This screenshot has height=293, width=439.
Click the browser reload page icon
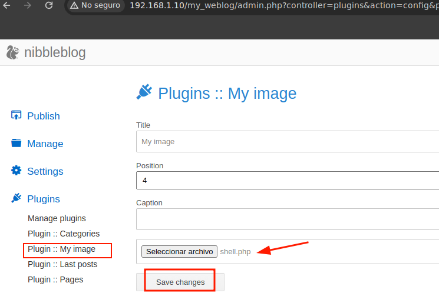click(49, 5)
